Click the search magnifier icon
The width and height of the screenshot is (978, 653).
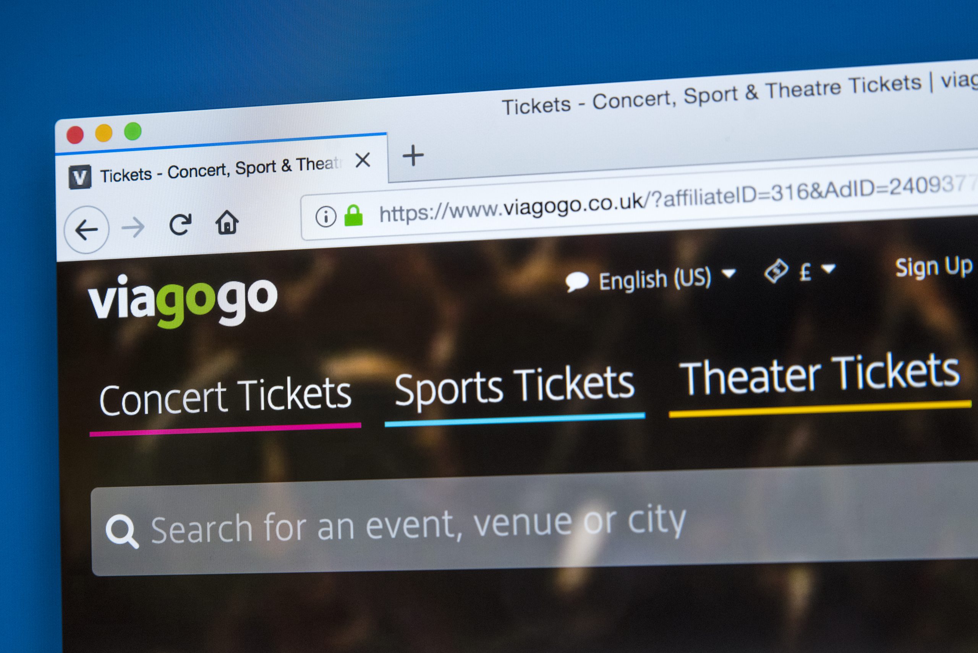tap(121, 531)
